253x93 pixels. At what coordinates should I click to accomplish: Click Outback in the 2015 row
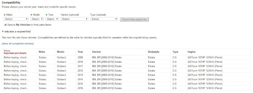(x=61, y=84)
